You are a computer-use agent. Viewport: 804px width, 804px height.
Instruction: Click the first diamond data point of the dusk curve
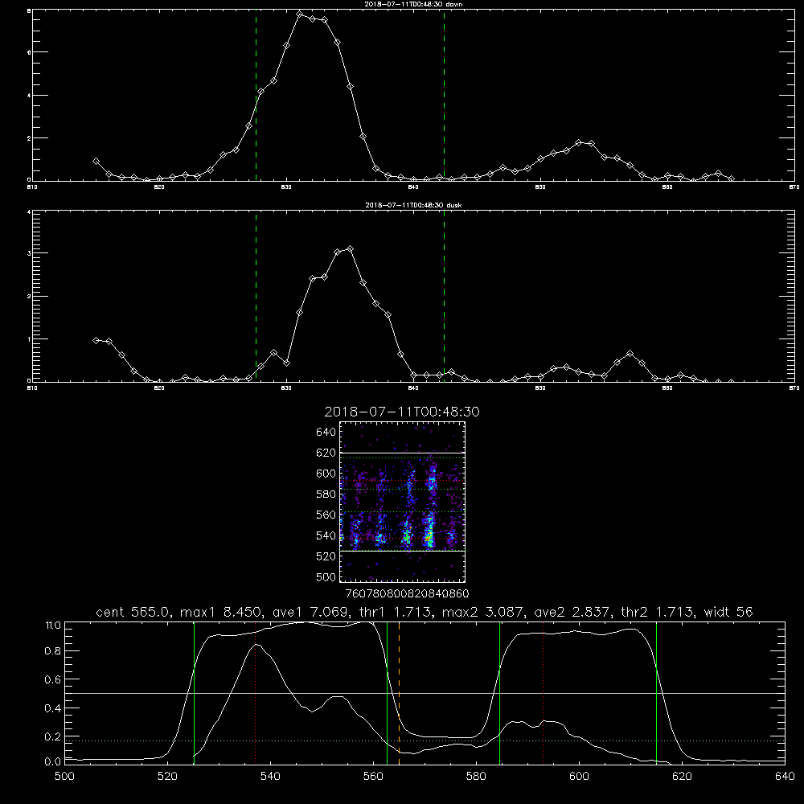[x=96, y=340]
